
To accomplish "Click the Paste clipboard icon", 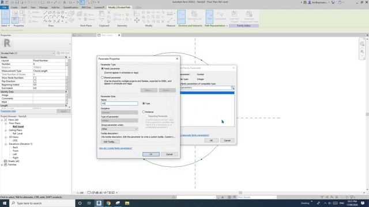I will pos(101,16).
